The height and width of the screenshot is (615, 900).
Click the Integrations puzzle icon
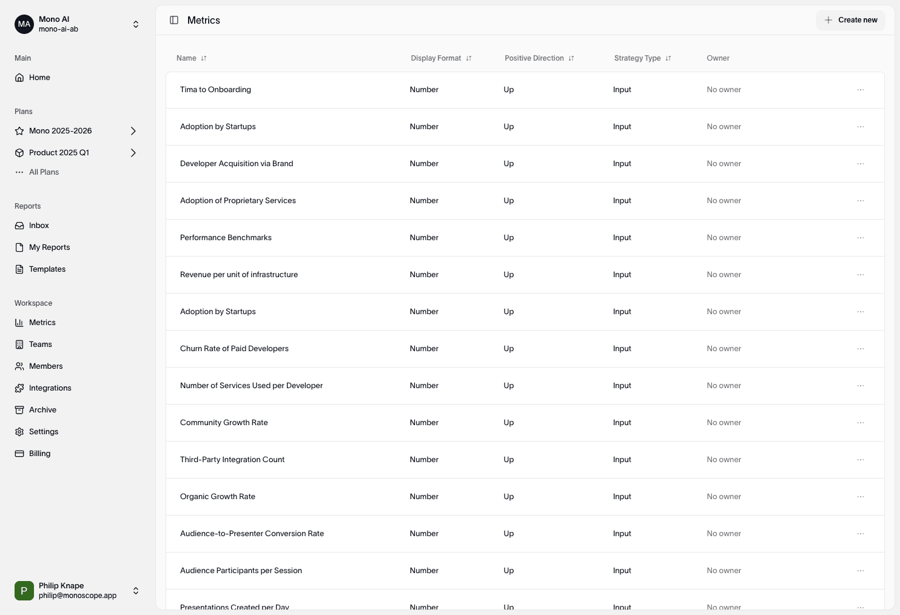[19, 388]
